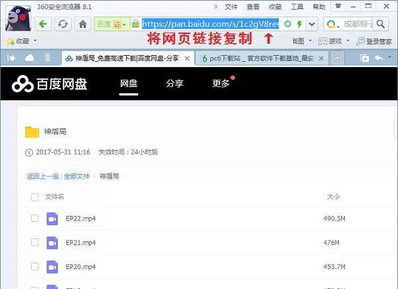Click the 百度网盘 logo
This screenshot has height=289, width=398.
[50, 84]
